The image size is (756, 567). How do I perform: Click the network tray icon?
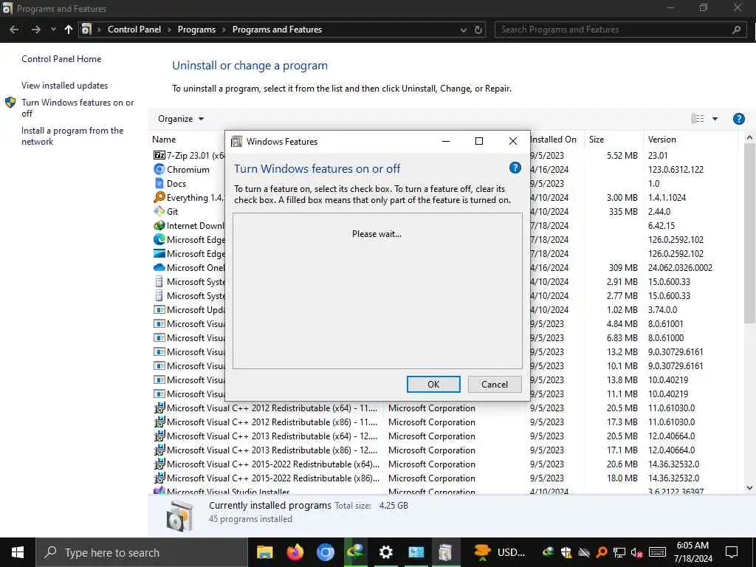[619, 552]
